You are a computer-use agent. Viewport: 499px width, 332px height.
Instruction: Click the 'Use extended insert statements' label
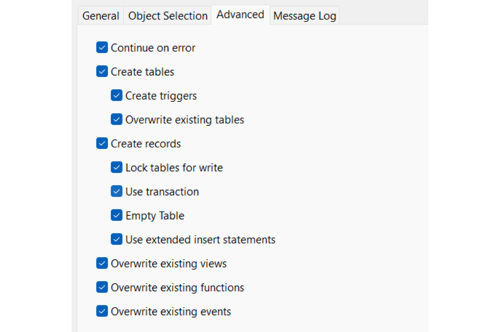pyautogui.click(x=200, y=239)
